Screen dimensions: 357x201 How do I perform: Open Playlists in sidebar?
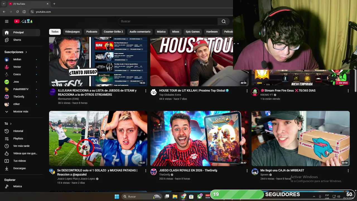click(x=21, y=138)
